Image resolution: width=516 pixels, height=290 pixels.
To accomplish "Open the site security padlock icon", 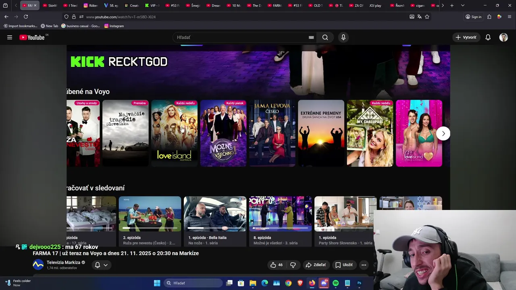I will click(74, 17).
